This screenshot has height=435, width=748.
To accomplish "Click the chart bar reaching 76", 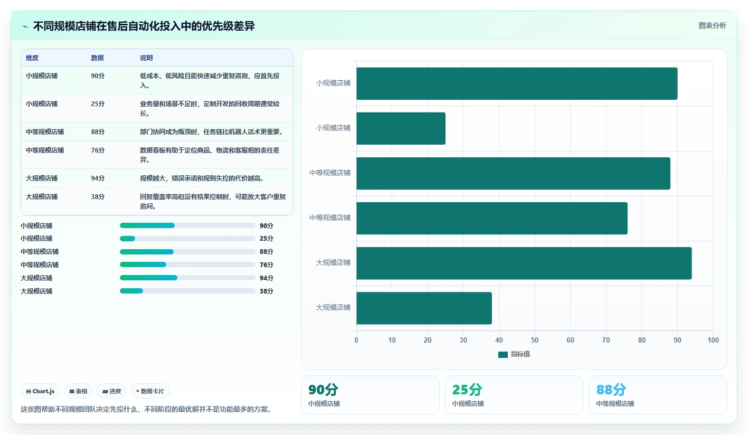I will coord(492,218).
